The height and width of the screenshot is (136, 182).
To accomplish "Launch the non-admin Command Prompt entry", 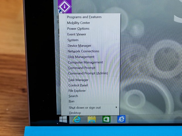I will 82,68.
